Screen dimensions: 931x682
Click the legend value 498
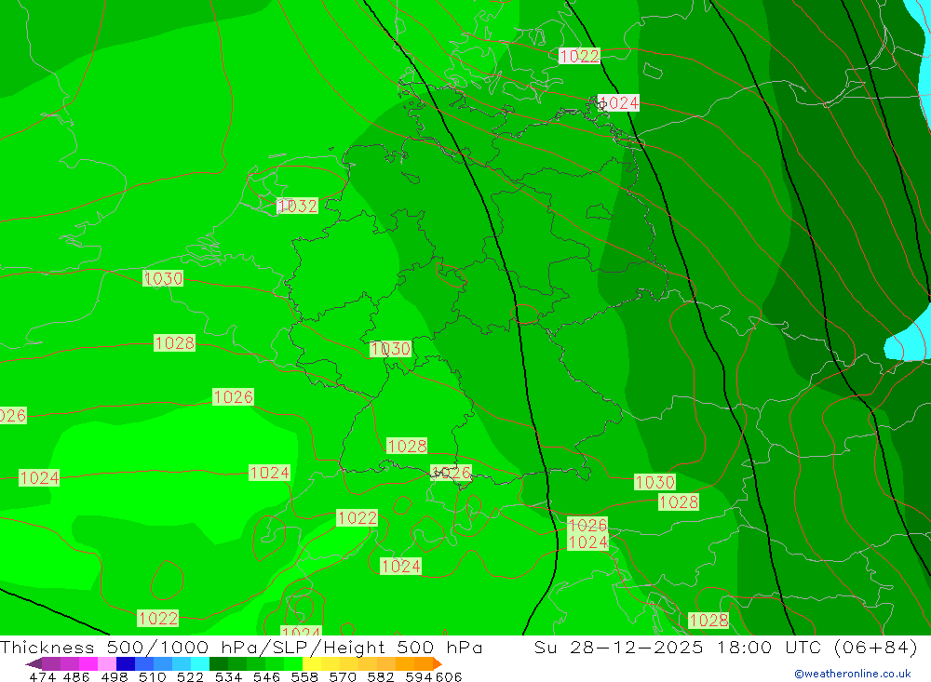[x=114, y=677]
